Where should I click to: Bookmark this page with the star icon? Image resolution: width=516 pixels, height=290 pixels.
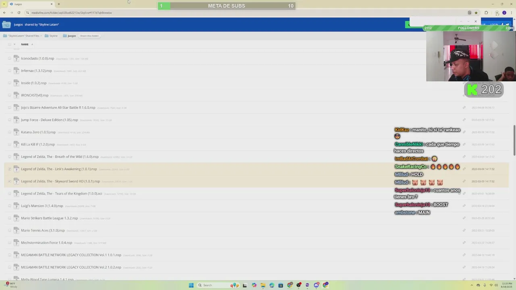coord(476,13)
